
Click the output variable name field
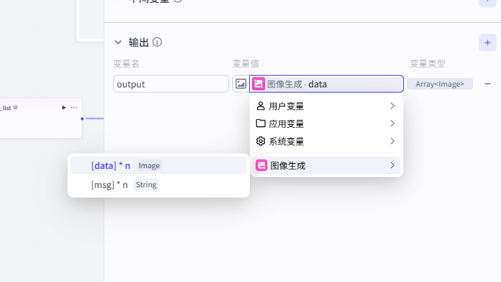pos(171,84)
